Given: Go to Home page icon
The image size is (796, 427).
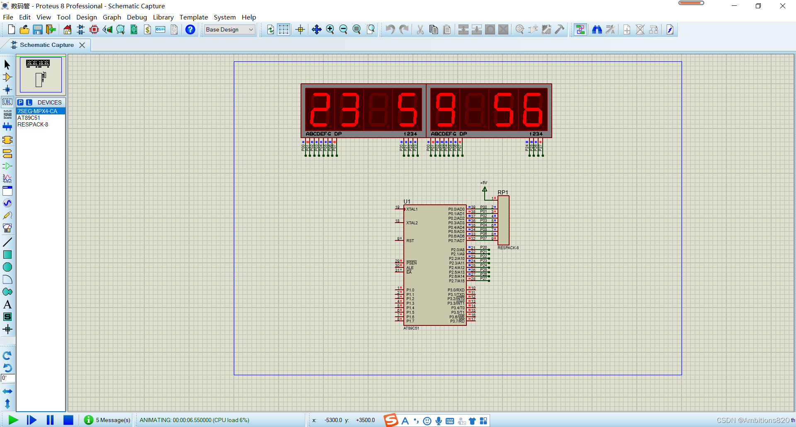Looking at the screenshot, I should coord(67,29).
